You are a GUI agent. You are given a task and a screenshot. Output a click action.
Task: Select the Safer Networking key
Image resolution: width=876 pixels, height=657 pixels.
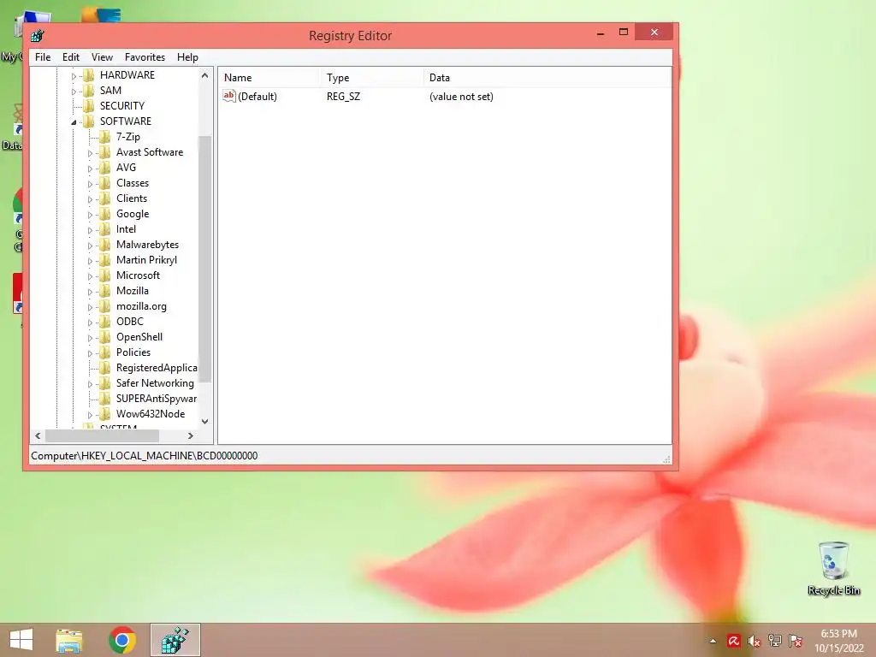(x=155, y=383)
